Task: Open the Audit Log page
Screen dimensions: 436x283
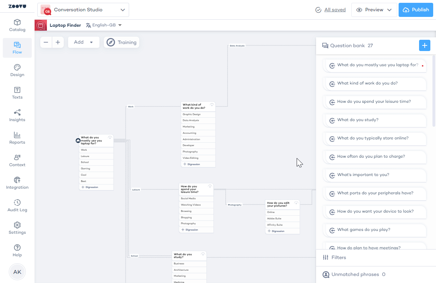Action: [x=17, y=206]
